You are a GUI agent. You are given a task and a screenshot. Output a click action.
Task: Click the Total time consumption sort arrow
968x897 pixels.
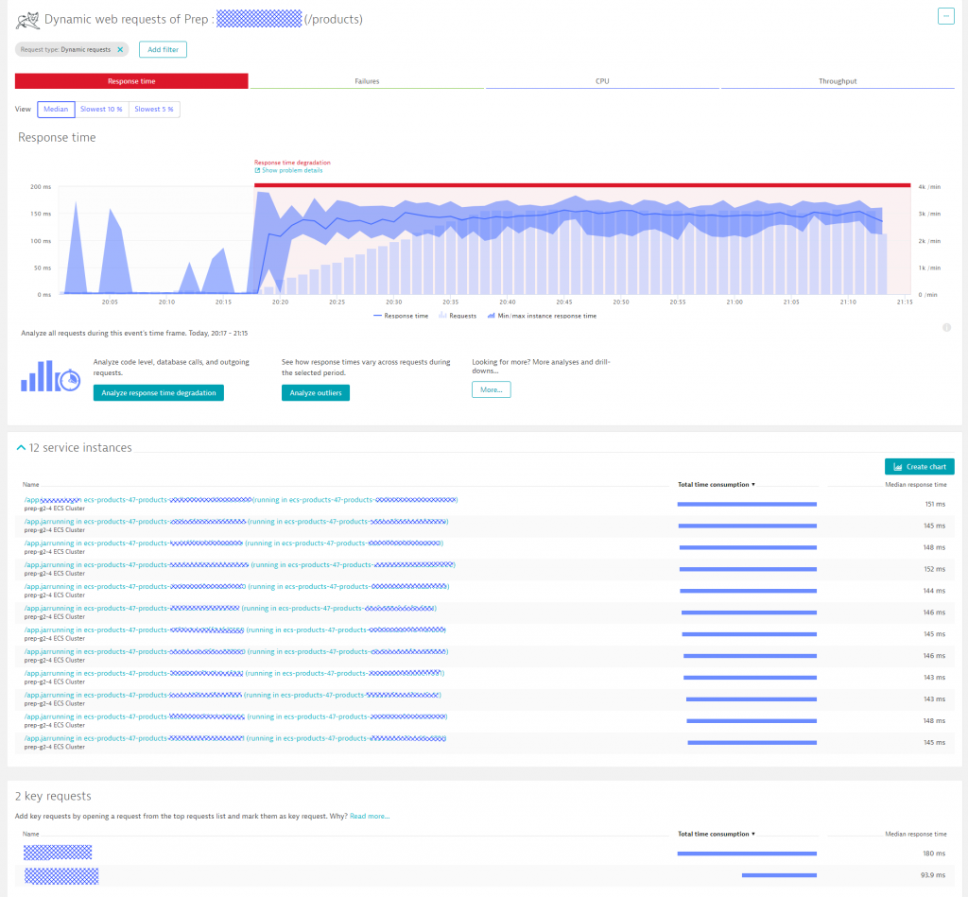752,484
